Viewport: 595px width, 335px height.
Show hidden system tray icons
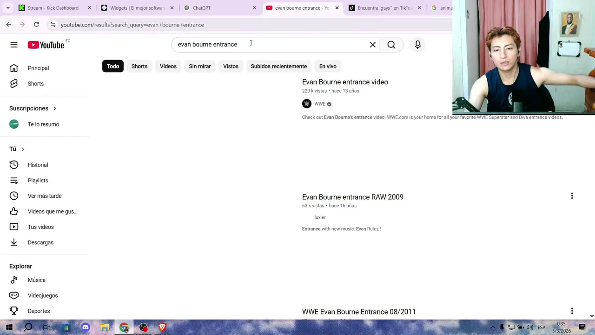[x=493, y=328]
